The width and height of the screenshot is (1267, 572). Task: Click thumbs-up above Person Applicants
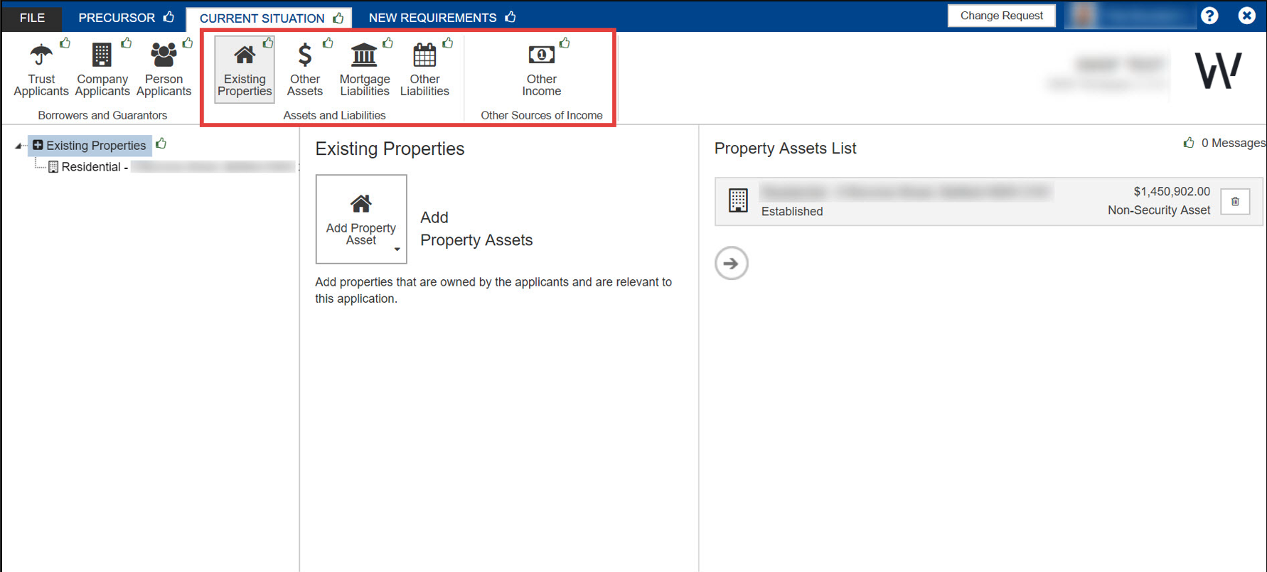[188, 43]
